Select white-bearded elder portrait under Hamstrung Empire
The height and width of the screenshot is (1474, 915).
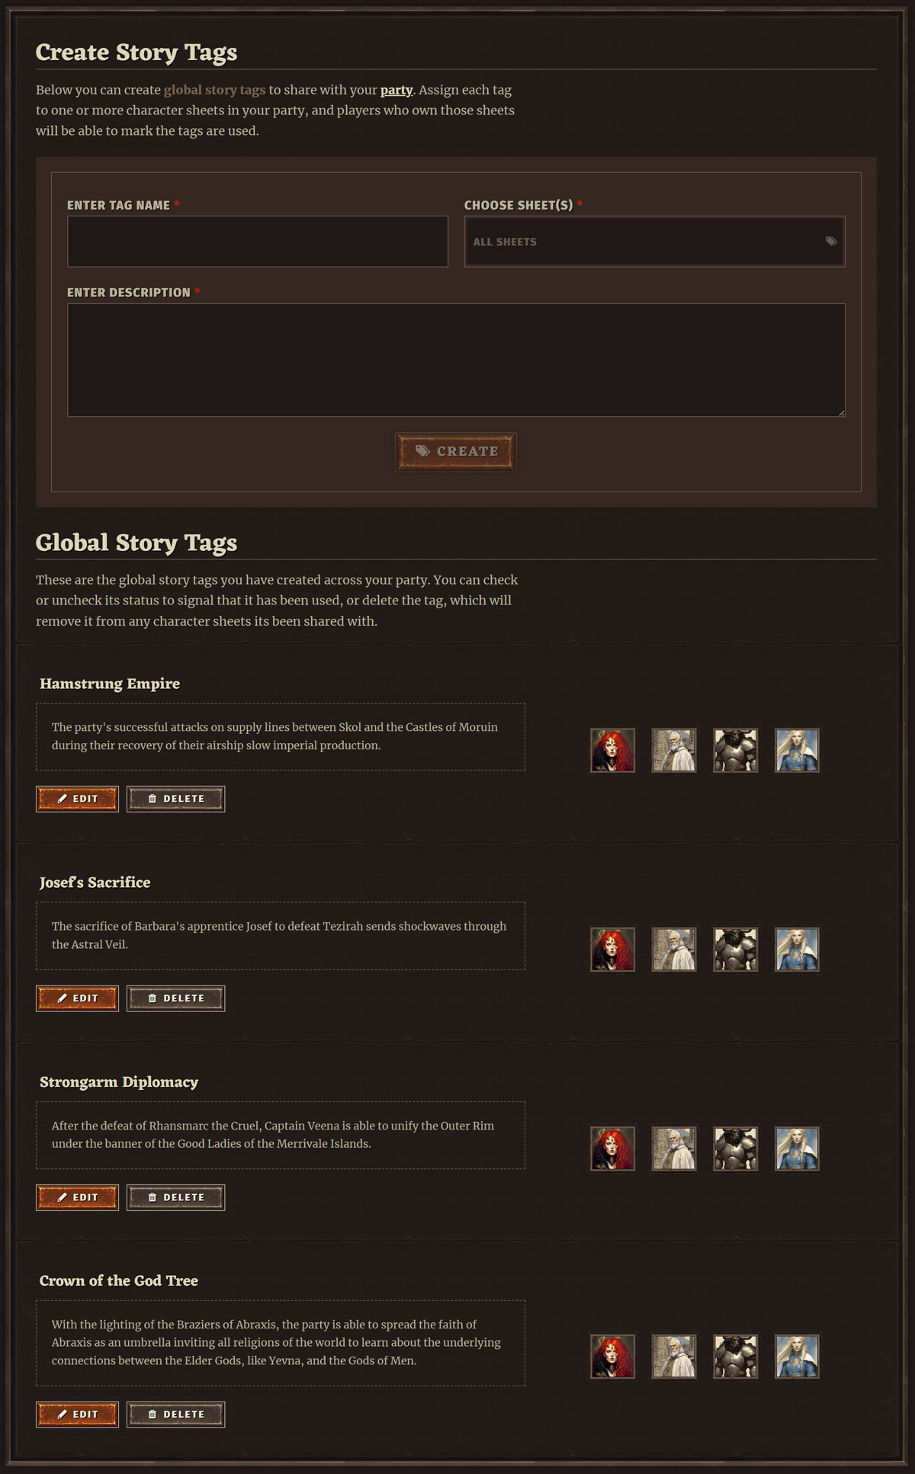tap(674, 750)
